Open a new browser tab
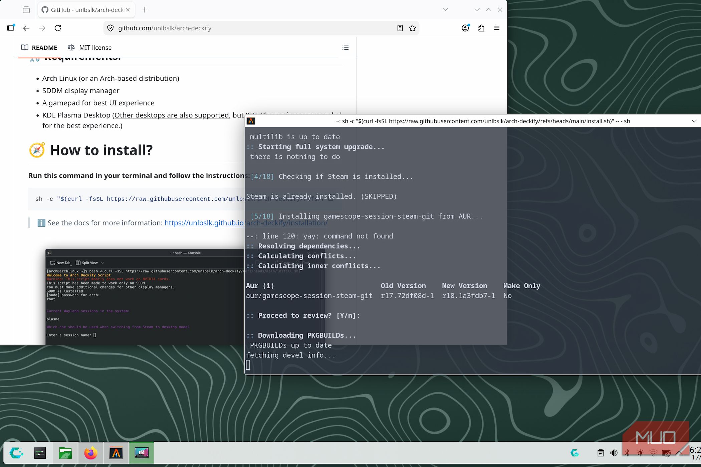This screenshot has width=701, height=467. (144, 10)
